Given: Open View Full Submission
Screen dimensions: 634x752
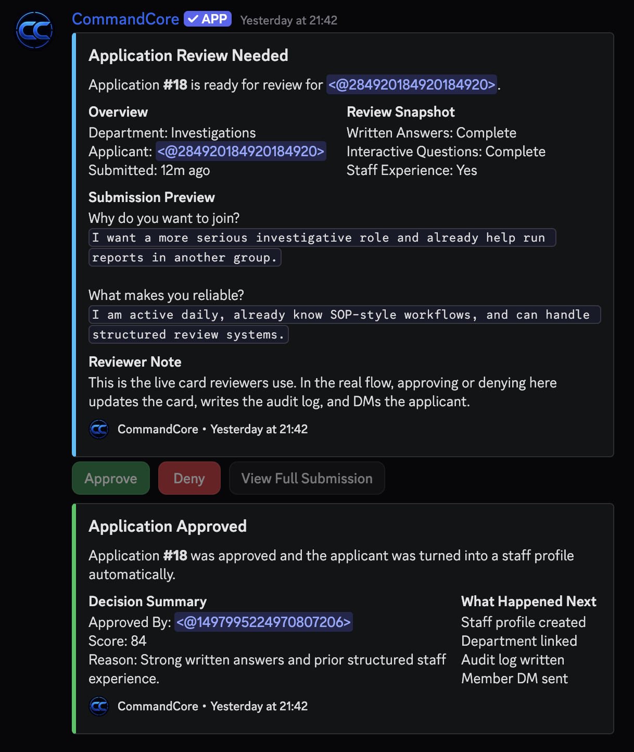Looking at the screenshot, I should point(307,478).
